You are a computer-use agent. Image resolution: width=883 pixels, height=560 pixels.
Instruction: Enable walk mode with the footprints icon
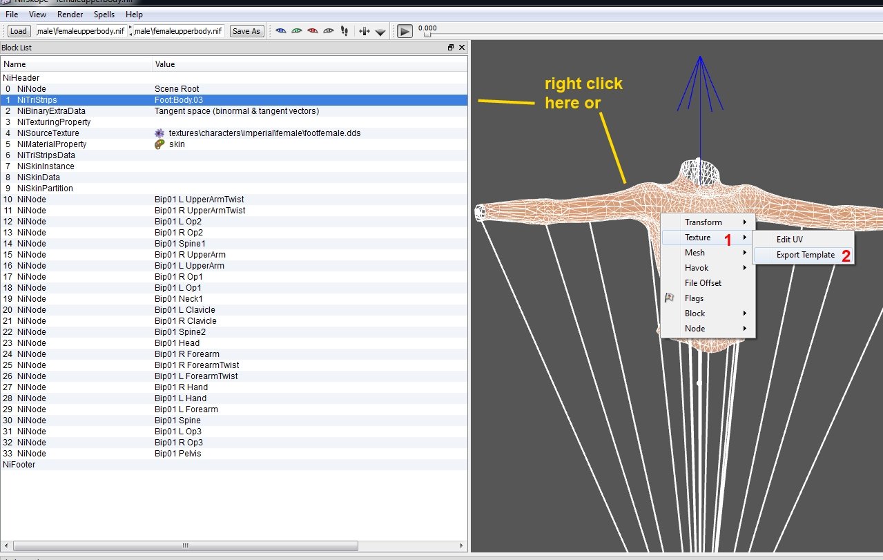345,31
